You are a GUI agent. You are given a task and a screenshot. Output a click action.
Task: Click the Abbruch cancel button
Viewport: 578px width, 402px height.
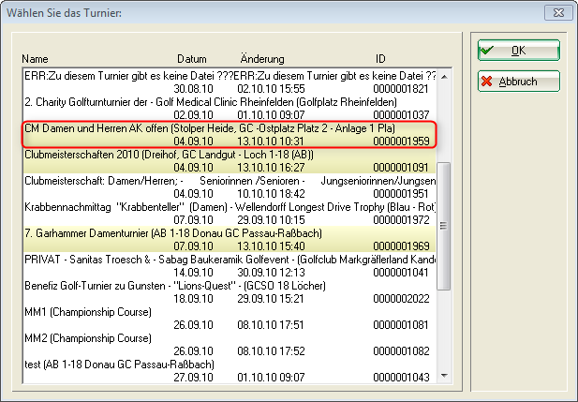pyautogui.click(x=518, y=82)
